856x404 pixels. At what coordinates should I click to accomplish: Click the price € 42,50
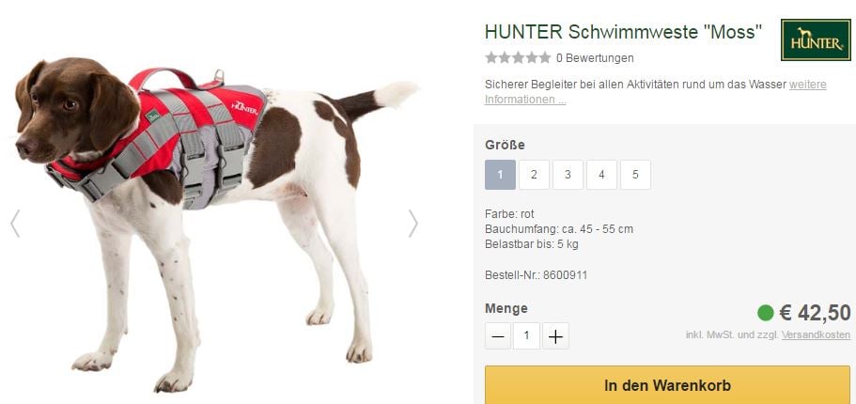[x=815, y=314]
